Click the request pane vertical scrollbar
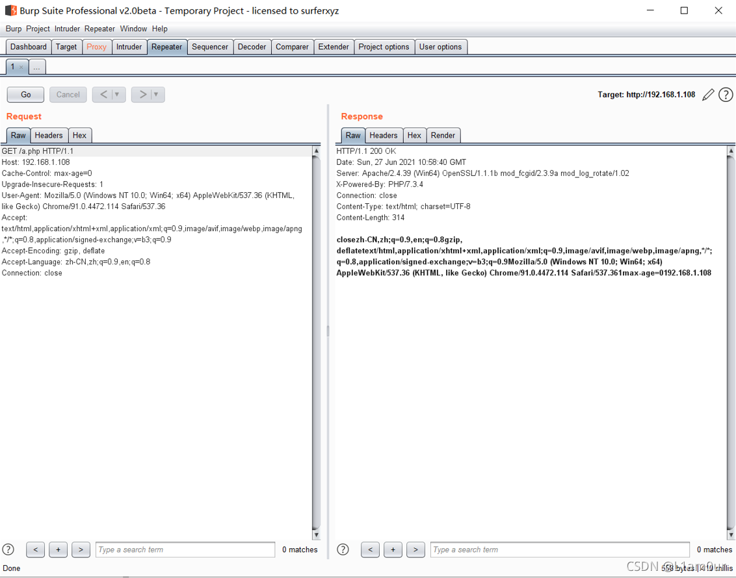This screenshot has width=736, height=578. click(317, 338)
